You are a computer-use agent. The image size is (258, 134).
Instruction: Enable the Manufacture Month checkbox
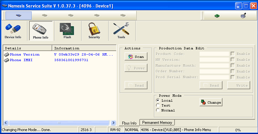coord(233,65)
